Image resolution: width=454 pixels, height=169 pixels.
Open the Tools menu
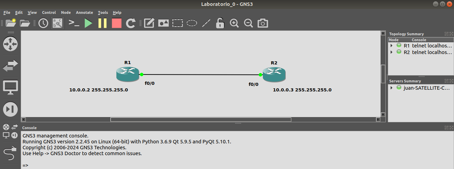tap(103, 12)
